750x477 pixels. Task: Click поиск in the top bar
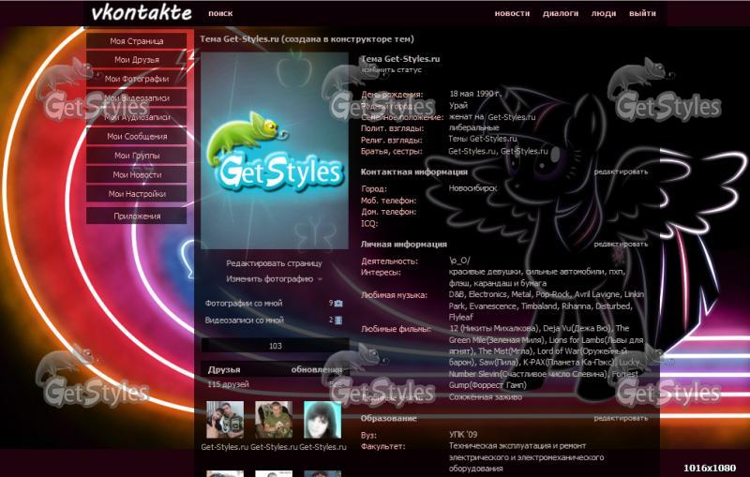[x=220, y=14]
